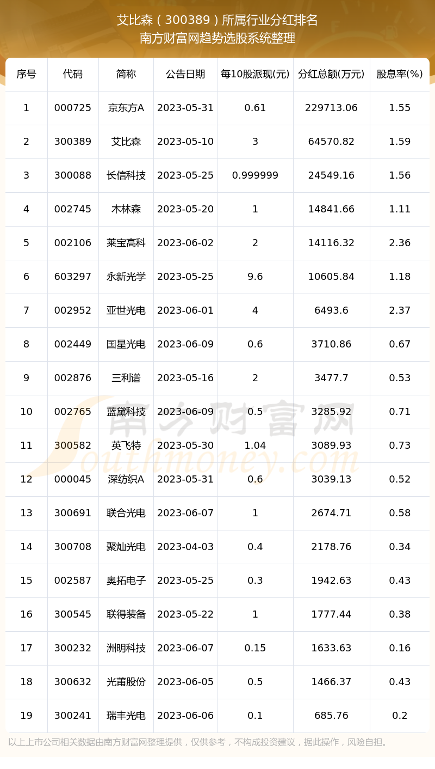Select stock code 300389 in table

click(73, 142)
